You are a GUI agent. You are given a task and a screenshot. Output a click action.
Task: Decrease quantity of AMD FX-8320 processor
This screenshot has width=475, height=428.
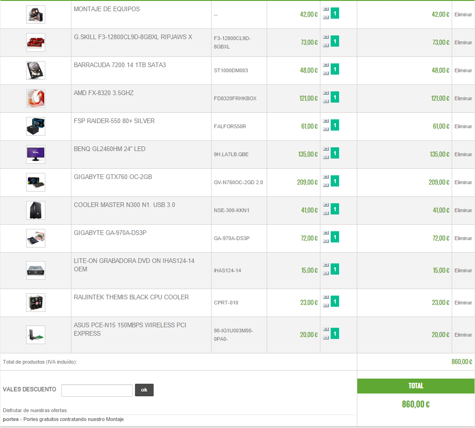(x=326, y=101)
